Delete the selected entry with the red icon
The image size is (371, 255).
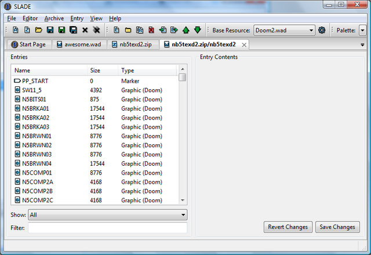151,30
